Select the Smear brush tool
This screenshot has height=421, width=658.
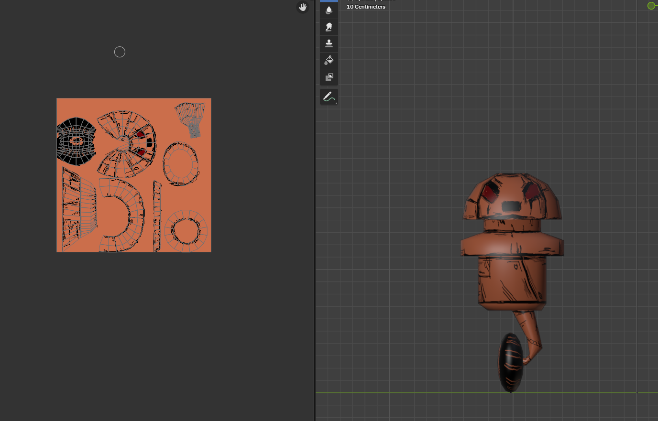coord(329,27)
